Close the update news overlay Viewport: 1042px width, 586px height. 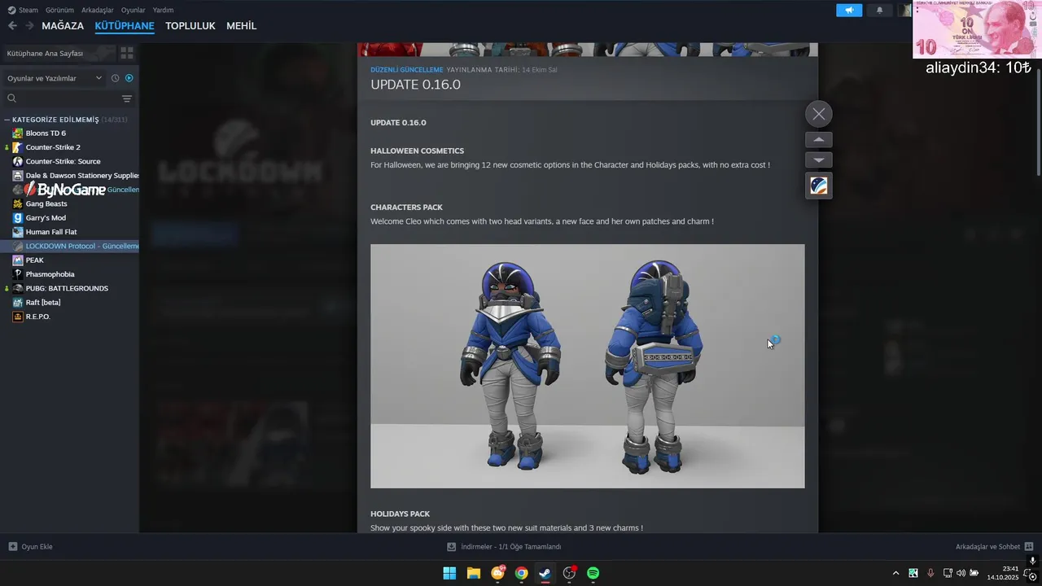click(x=819, y=114)
